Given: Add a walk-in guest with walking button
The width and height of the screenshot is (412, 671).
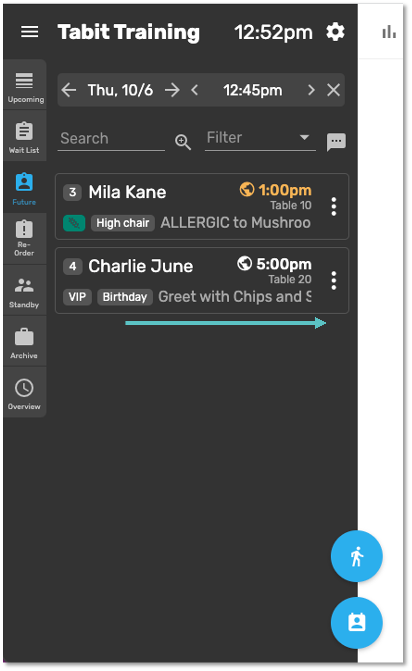Looking at the screenshot, I should coord(356,556).
